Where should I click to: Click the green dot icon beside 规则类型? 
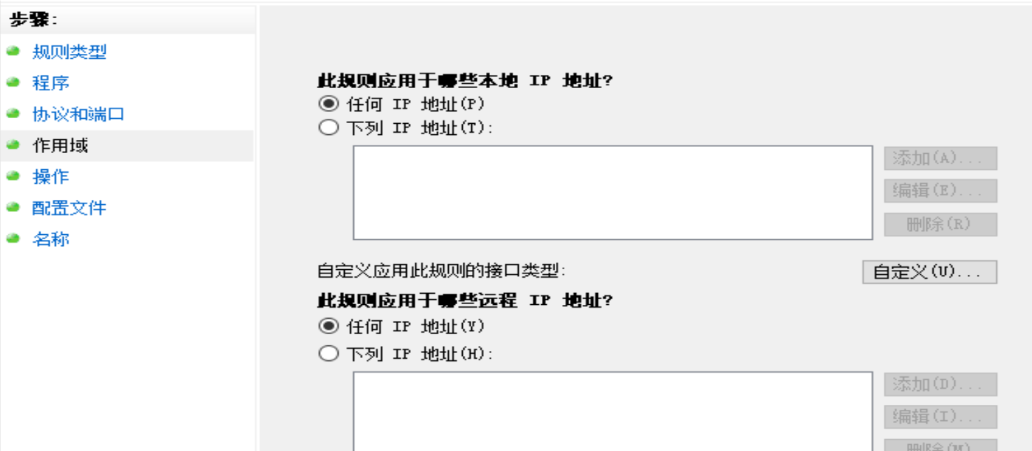[x=12, y=52]
